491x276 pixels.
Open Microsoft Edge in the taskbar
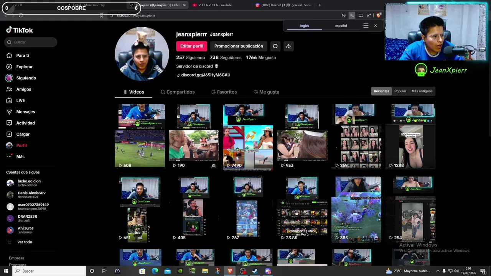tap(155, 271)
